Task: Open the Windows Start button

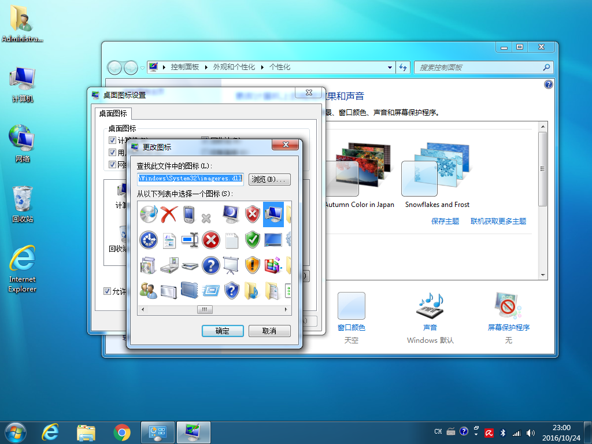Action: point(16,432)
